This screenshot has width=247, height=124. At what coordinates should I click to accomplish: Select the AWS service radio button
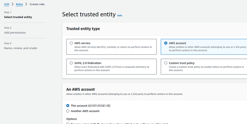71,43
